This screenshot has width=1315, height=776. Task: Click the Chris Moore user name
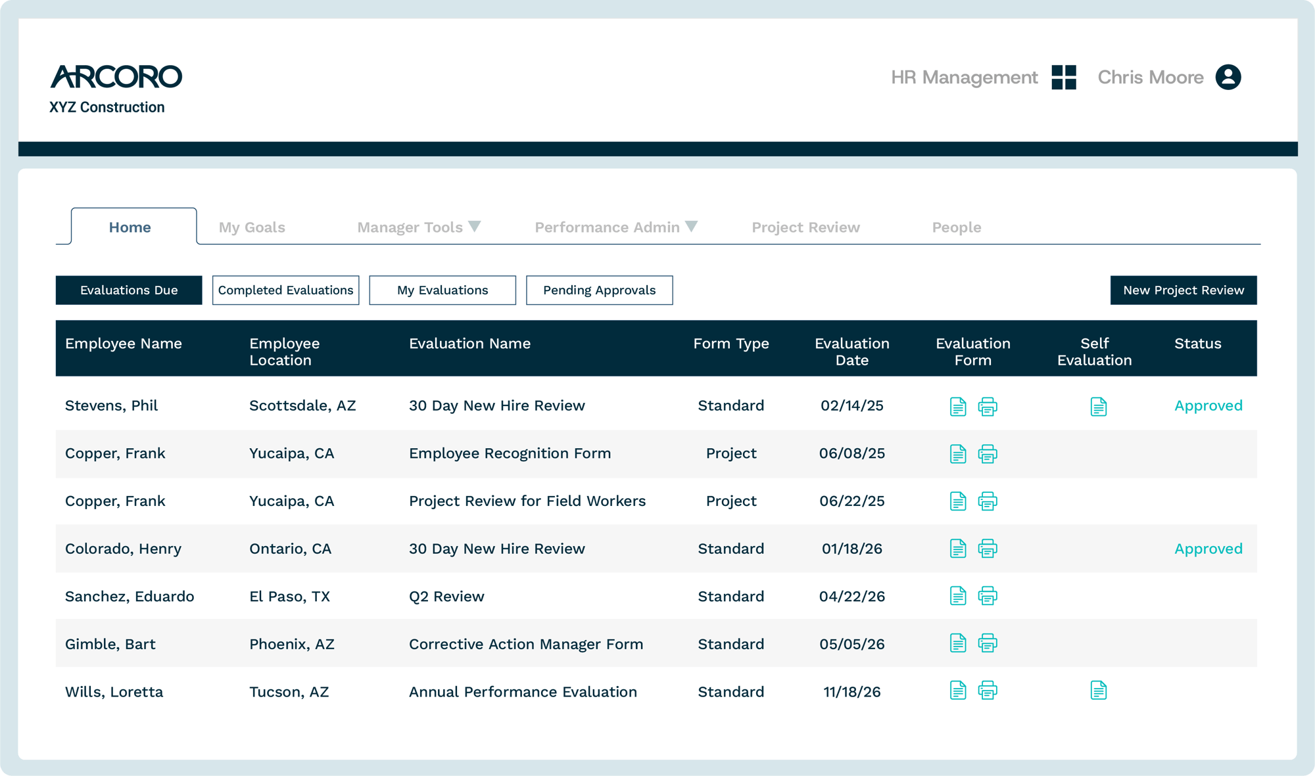pyautogui.click(x=1151, y=78)
